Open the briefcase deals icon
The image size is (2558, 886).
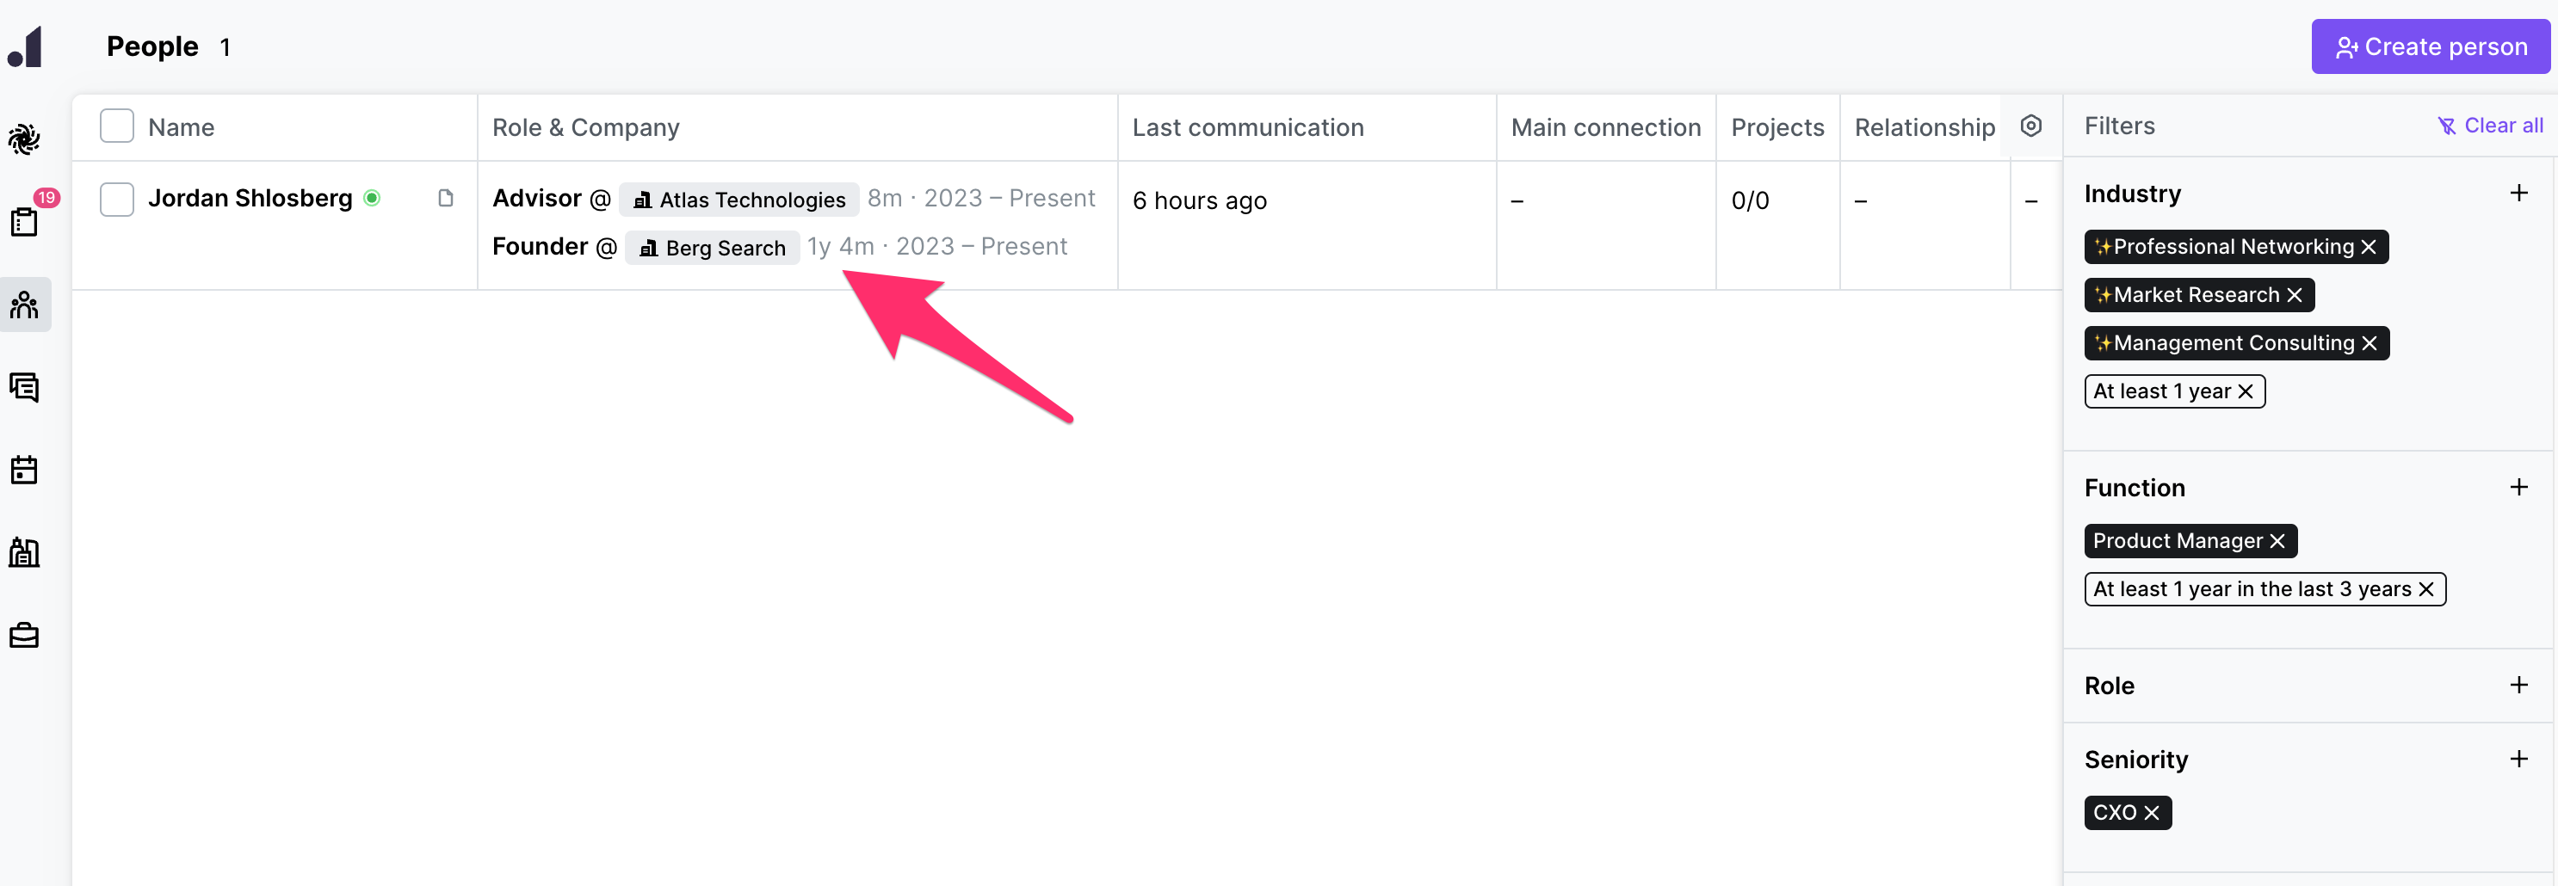pyautogui.click(x=26, y=635)
